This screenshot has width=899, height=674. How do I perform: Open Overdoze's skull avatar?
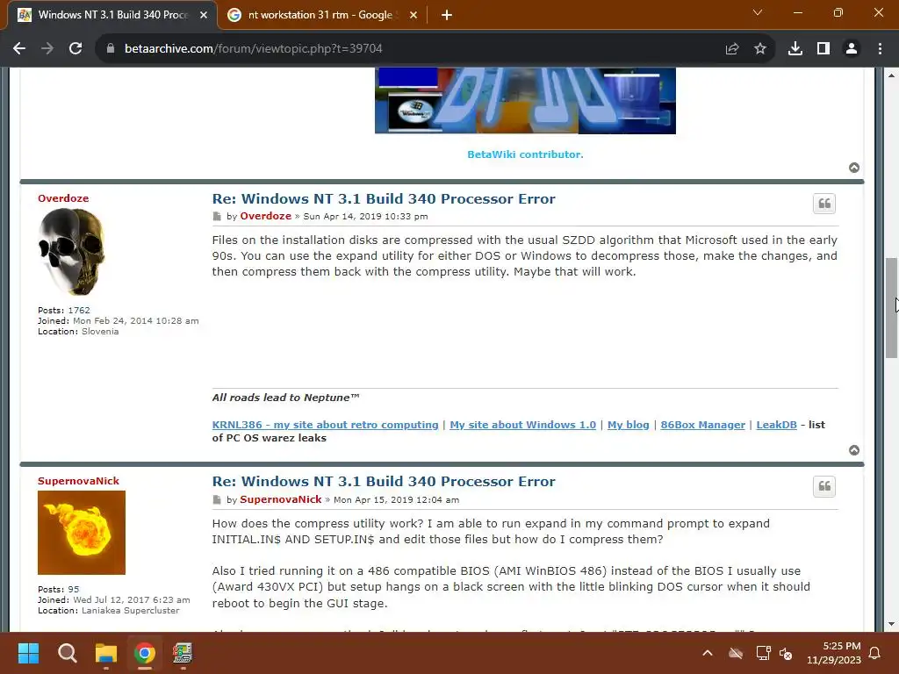tap(72, 252)
